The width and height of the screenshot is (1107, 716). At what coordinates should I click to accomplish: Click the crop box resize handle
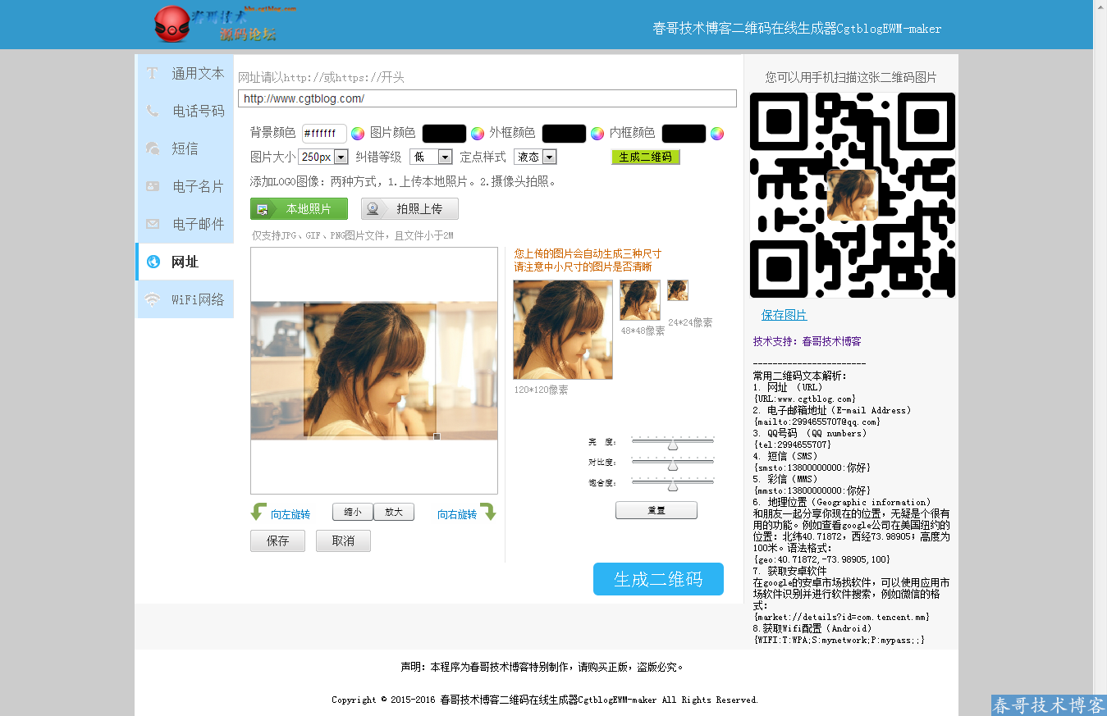(x=437, y=436)
